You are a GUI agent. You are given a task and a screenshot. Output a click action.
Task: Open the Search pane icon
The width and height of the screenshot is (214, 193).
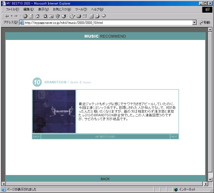[45, 16]
